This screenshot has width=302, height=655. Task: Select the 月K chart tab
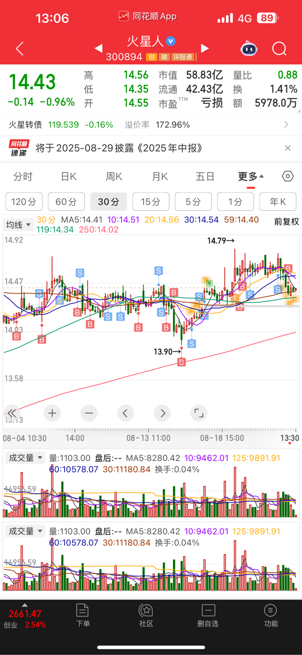pyautogui.click(x=160, y=177)
